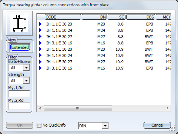
Task: Open the Strength filter dropdown
Action: [x=26, y=81]
